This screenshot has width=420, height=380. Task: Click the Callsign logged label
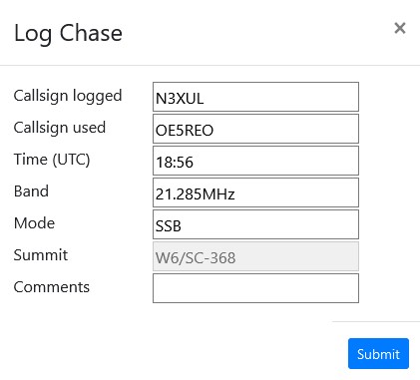click(68, 96)
